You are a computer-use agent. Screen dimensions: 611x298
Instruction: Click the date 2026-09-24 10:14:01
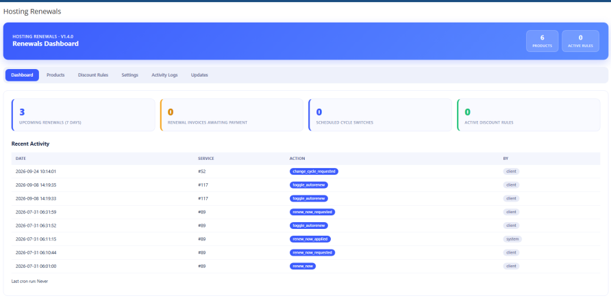pos(36,171)
